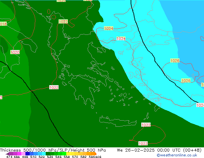The width and height of the screenshot is (204, 158).
Task: Select the magenta legend swatch
Action: 19,153
